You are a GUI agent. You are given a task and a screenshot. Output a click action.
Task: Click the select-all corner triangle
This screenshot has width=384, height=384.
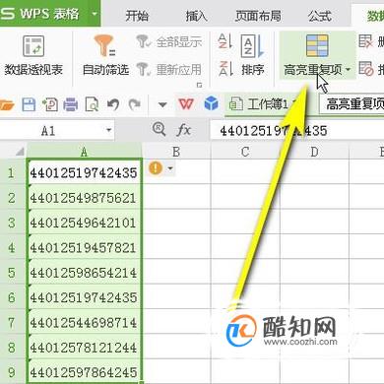click(20, 152)
